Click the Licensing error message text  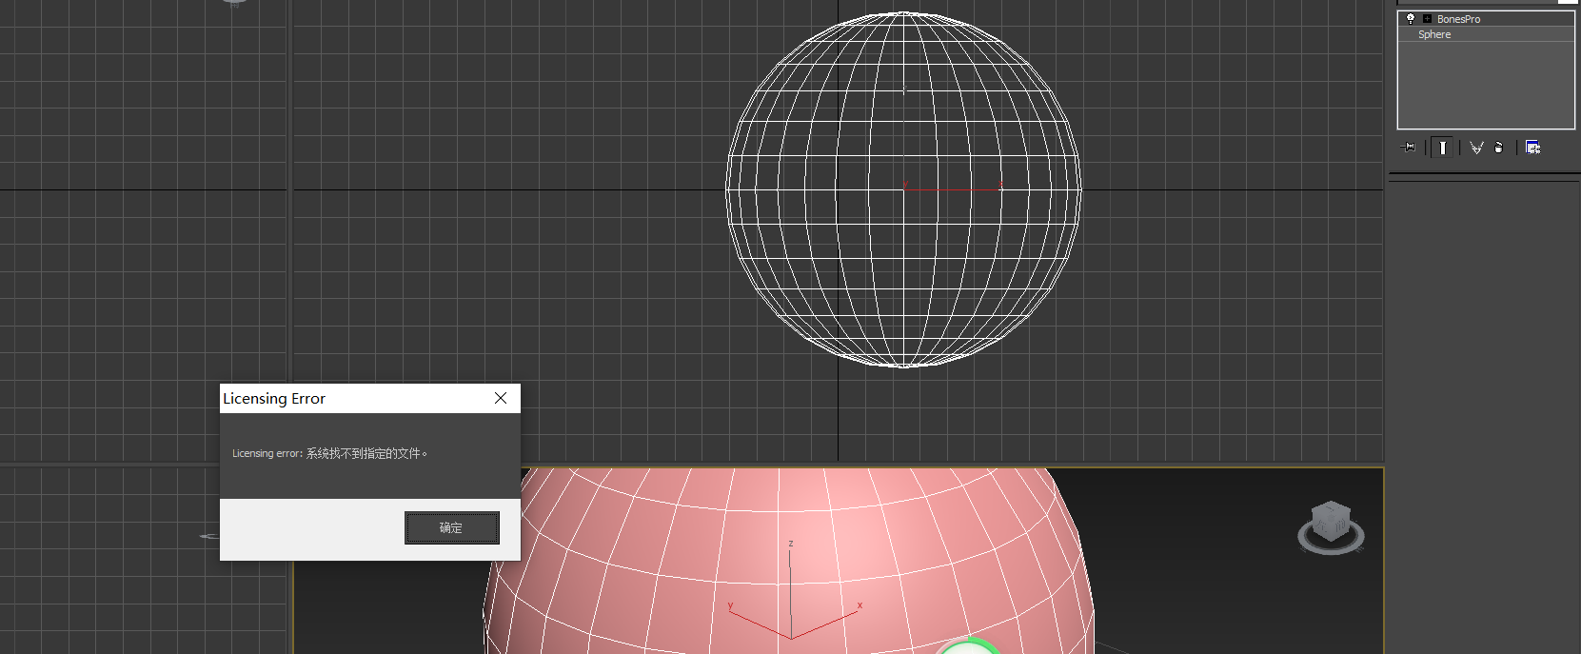click(x=329, y=453)
